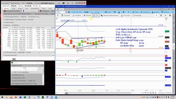Open the Activity and Positions sub-tab
This screenshot has height=99, width=176.
pos(12,11)
